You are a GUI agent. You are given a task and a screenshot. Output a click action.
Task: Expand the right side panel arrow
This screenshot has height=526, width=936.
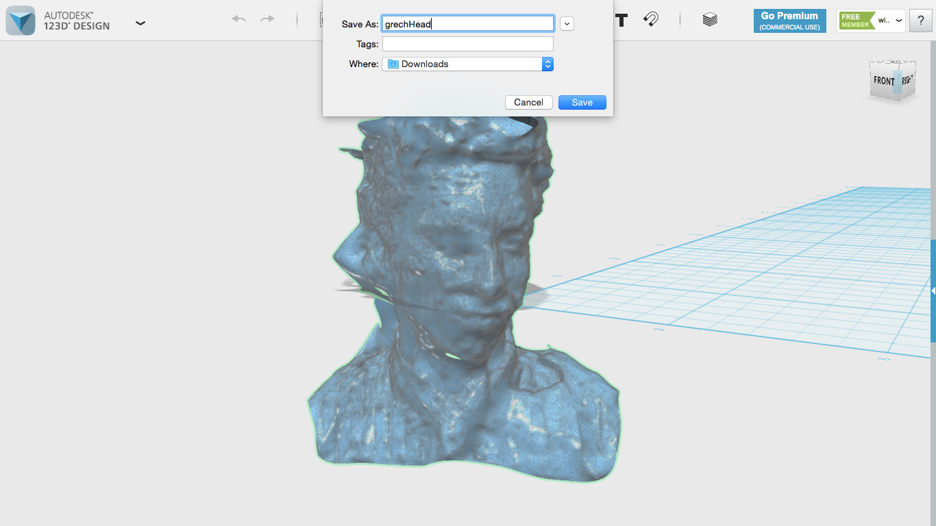click(x=933, y=291)
